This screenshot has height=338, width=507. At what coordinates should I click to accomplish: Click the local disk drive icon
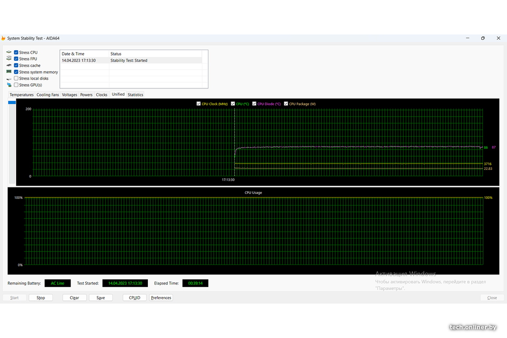(x=9, y=79)
